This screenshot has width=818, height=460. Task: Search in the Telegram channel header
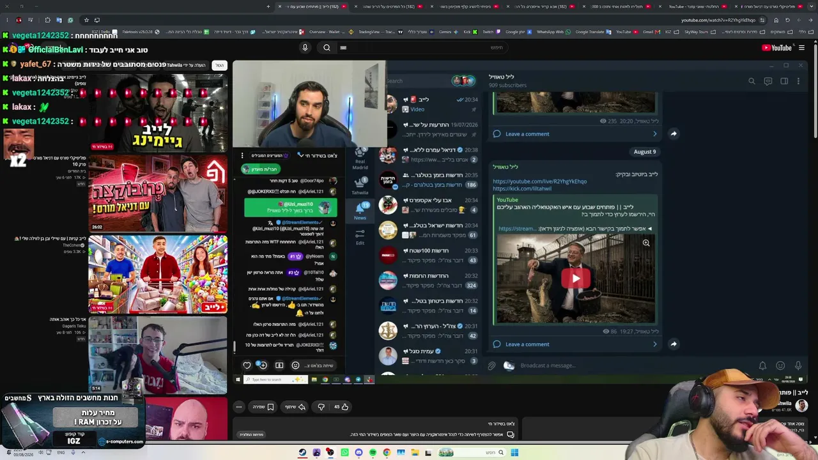tap(752, 81)
